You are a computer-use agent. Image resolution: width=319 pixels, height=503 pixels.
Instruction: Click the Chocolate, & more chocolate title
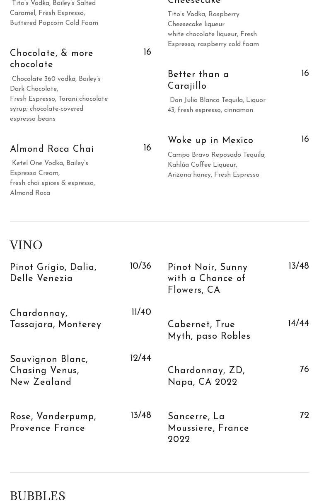tap(51, 59)
